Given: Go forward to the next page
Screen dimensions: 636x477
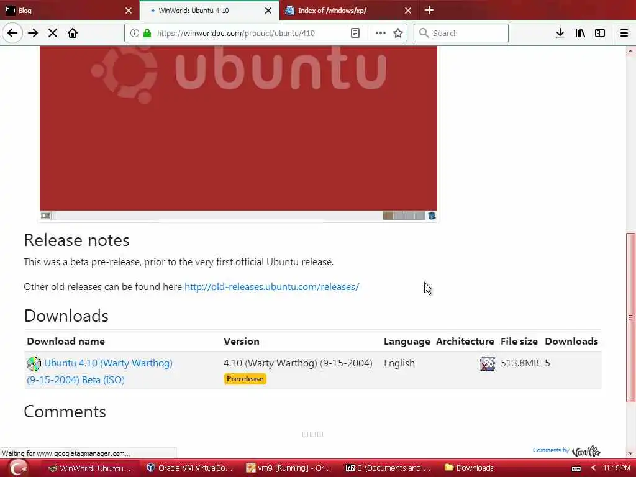Looking at the screenshot, I should (33, 33).
